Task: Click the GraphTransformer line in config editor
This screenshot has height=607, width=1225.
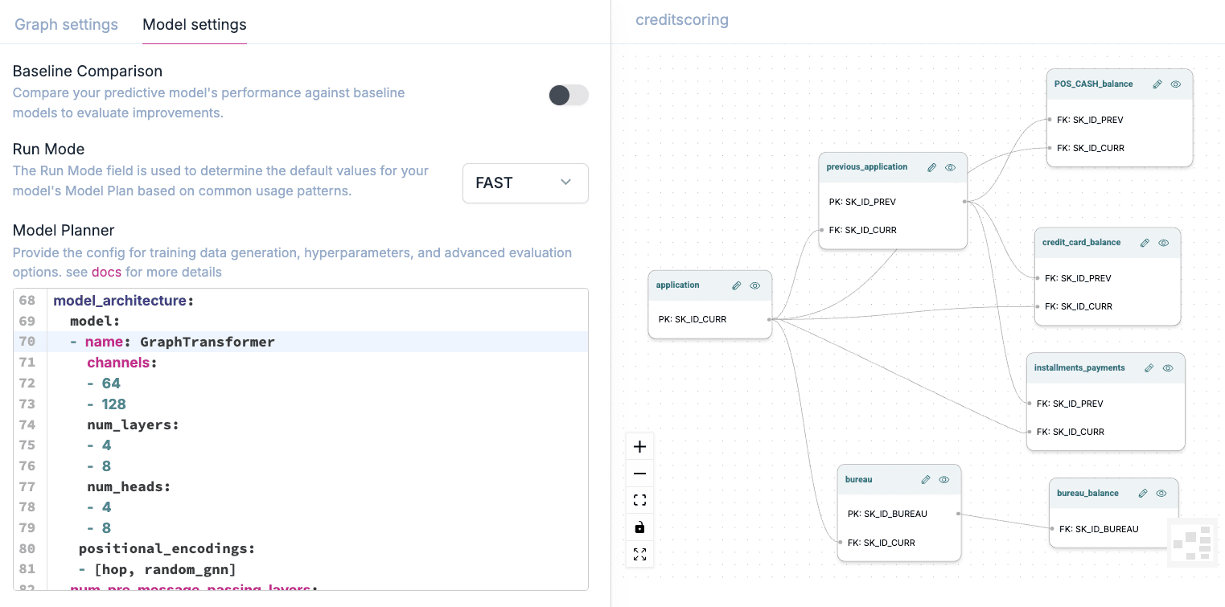Action: pos(207,342)
